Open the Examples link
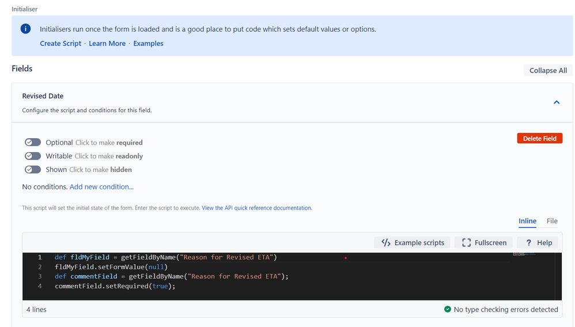Viewport: 575px width, 327px height. pyautogui.click(x=148, y=43)
